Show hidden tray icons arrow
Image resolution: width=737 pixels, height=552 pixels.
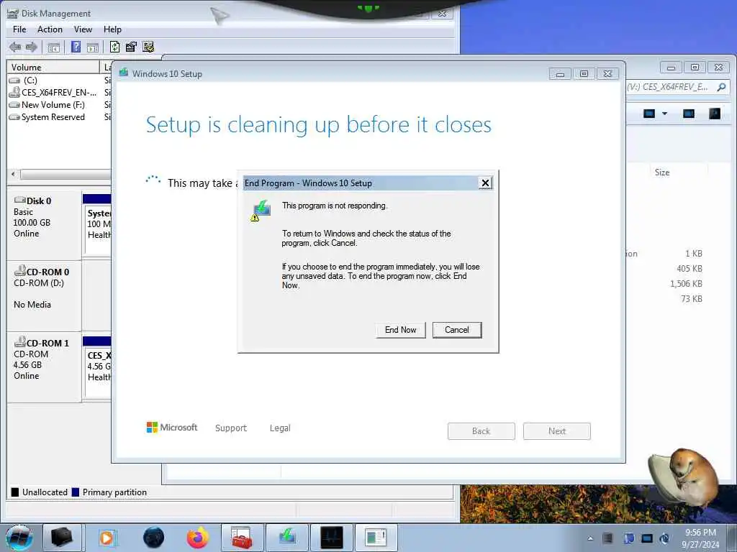(x=590, y=538)
